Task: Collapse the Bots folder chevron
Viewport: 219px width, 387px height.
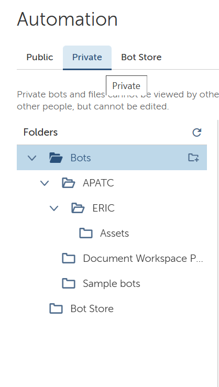Action: click(x=32, y=158)
